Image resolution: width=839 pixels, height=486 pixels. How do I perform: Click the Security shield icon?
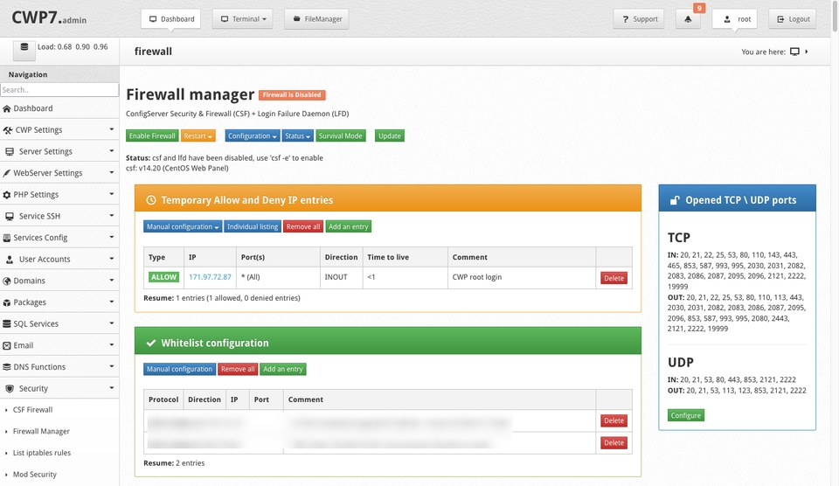pos(10,389)
